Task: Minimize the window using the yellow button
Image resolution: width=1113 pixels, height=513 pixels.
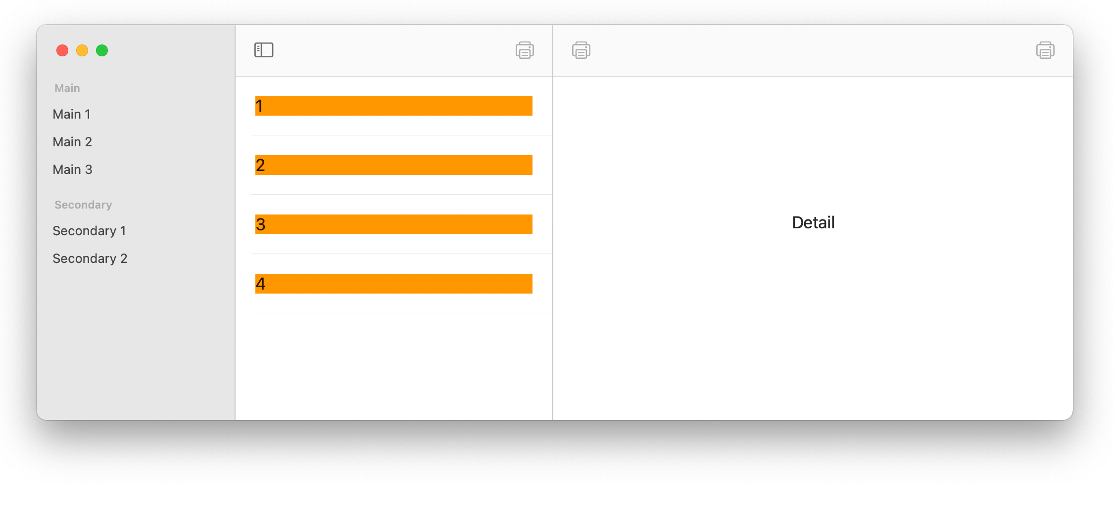Action: pos(82,50)
